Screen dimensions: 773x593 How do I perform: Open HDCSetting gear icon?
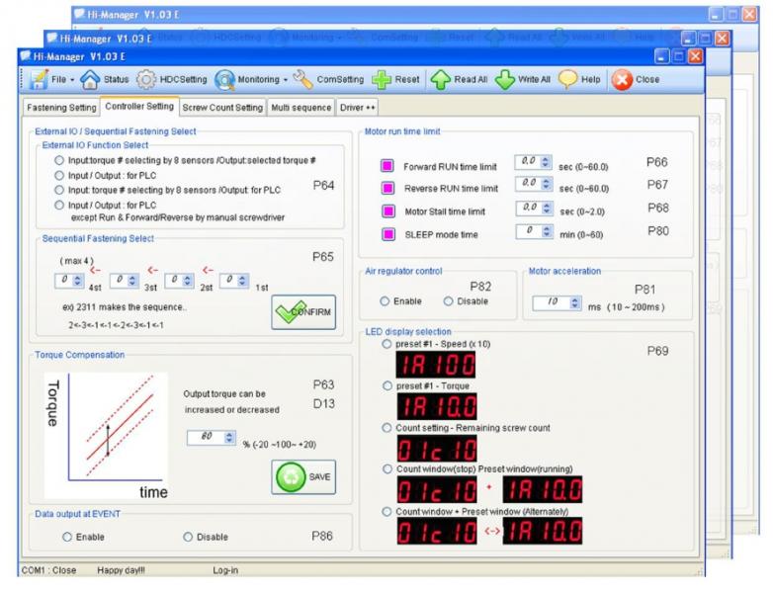click(x=147, y=80)
